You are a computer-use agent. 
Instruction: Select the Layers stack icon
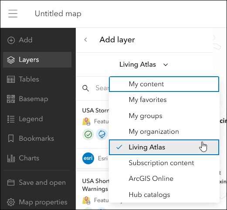click(11, 60)
